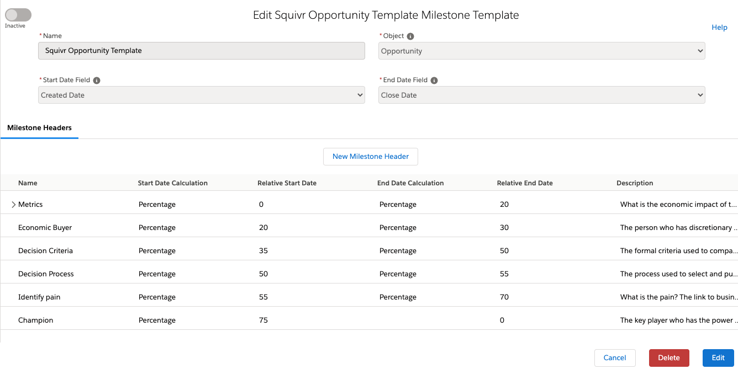Click the Object field info icon

[410, 36]
